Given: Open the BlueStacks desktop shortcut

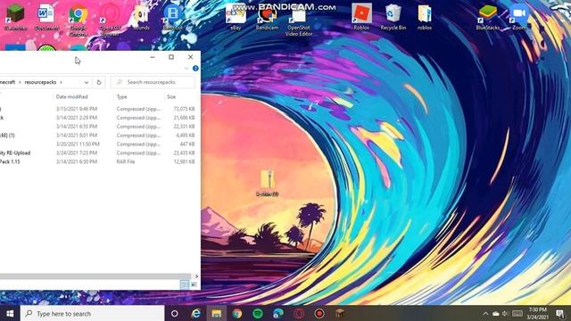Looking at the screenshot, I should coord(488,18).
